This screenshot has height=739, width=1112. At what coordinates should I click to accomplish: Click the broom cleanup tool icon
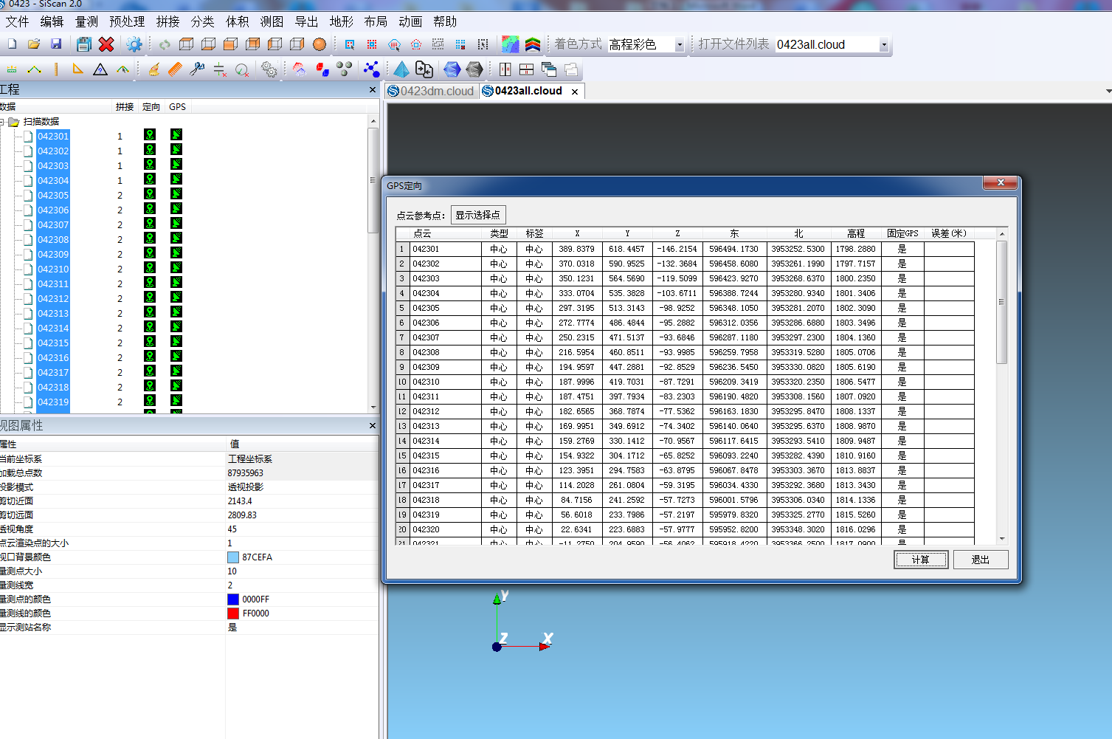click(153, 69)
